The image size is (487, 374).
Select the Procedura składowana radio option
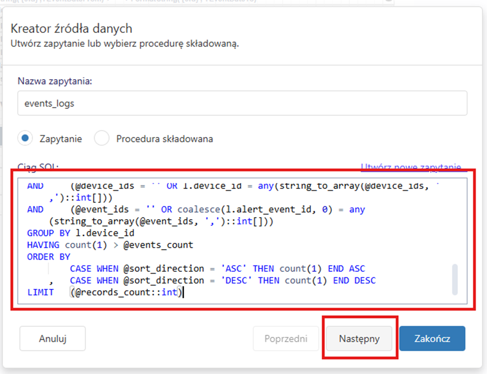click(x=102, y=139)
